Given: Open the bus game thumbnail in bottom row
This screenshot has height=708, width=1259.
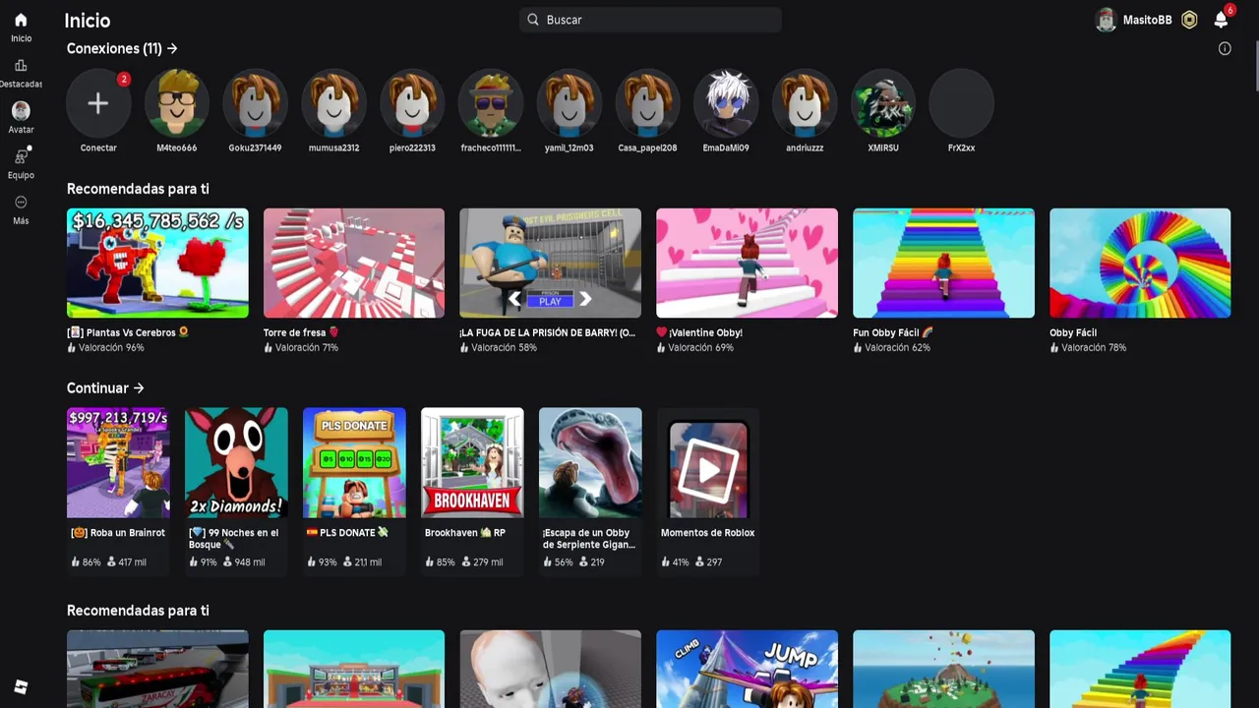Looking at the screenshot, I should click(x=157, y=669).
